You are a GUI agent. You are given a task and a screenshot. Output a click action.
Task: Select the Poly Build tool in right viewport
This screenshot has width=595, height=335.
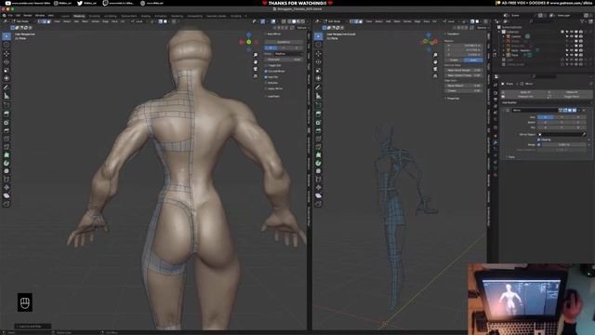318,155
